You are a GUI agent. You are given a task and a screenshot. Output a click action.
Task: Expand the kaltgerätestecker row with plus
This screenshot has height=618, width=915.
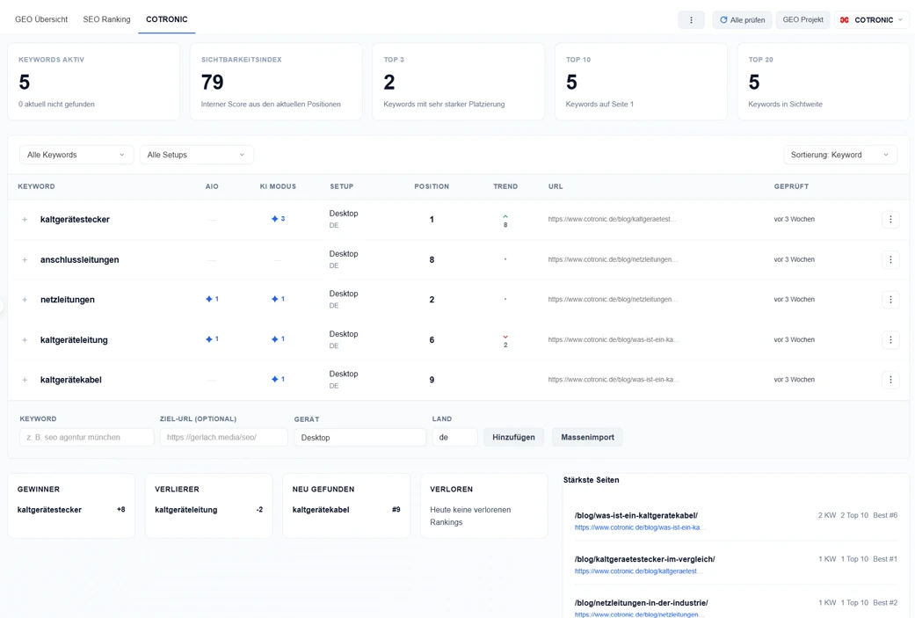coord(25,220)
